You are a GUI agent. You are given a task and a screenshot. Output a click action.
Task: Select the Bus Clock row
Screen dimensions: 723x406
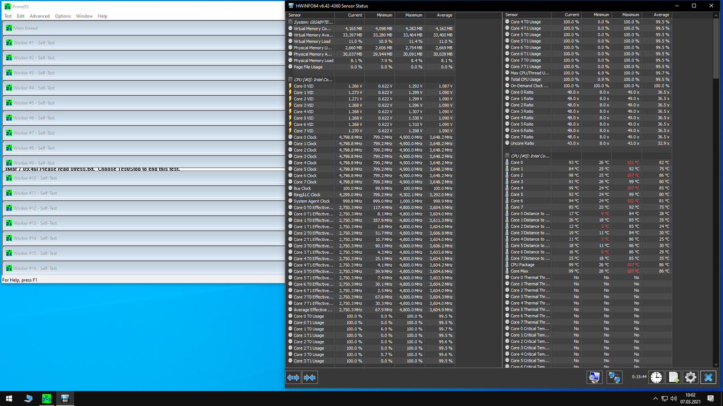[371, 188]
